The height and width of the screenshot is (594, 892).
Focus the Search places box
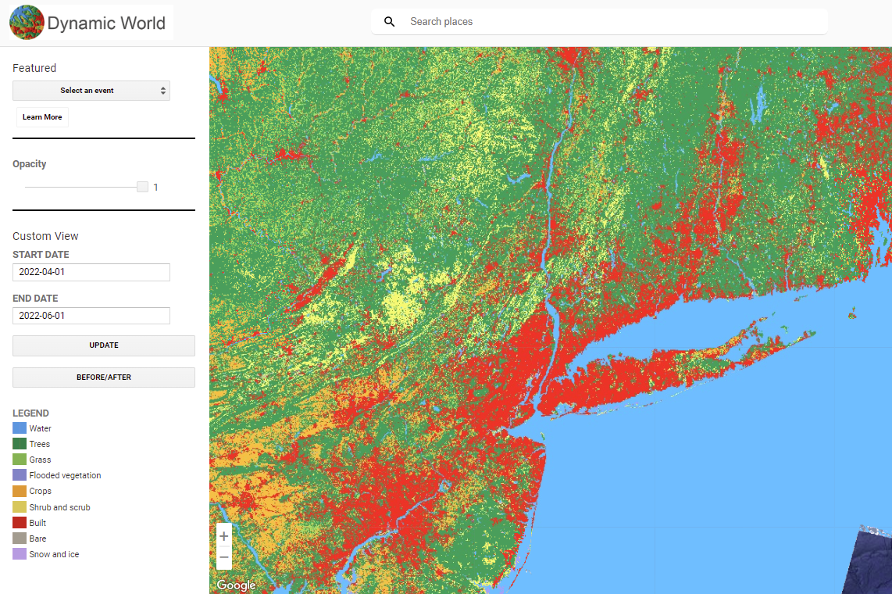[x=609, y=22]
